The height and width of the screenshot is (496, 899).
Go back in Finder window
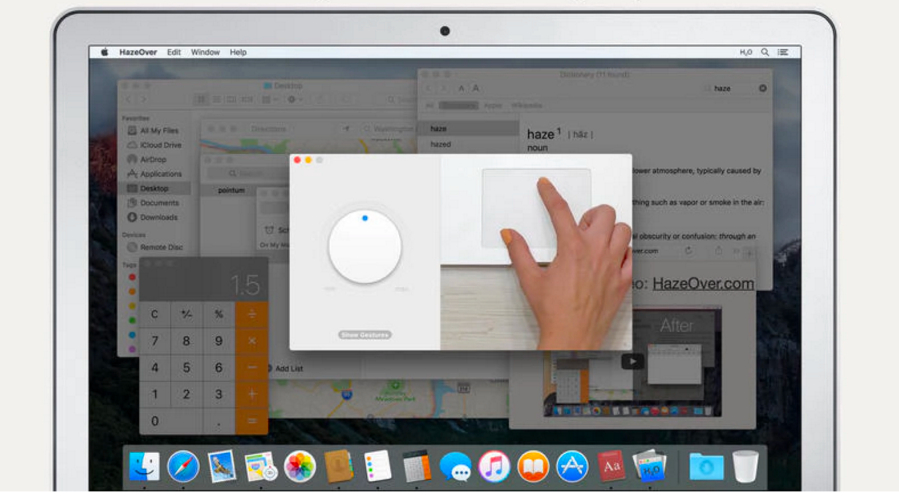tap(129, 99)
